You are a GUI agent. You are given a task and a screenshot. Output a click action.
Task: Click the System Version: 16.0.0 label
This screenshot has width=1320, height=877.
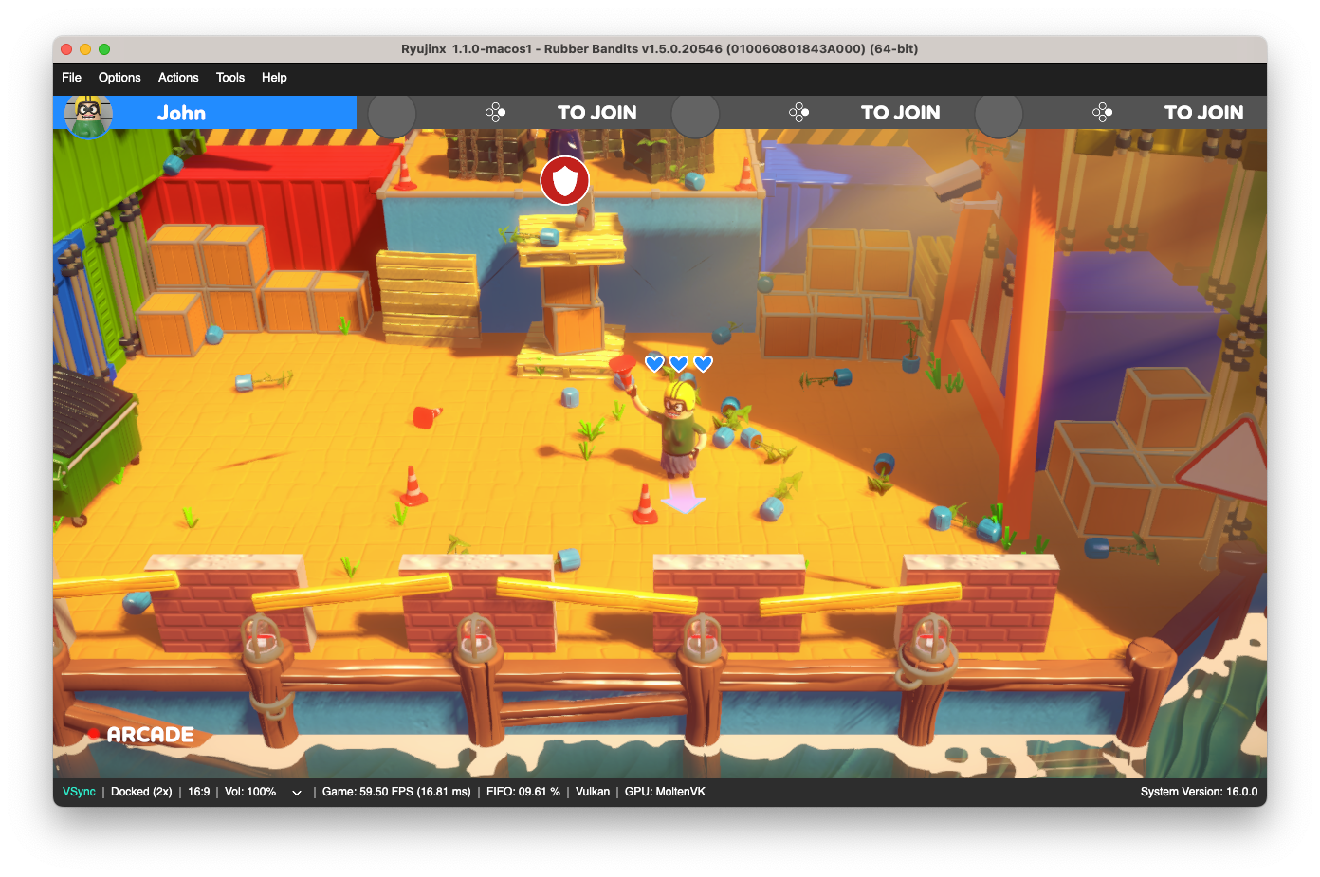tap(1199, 792)
